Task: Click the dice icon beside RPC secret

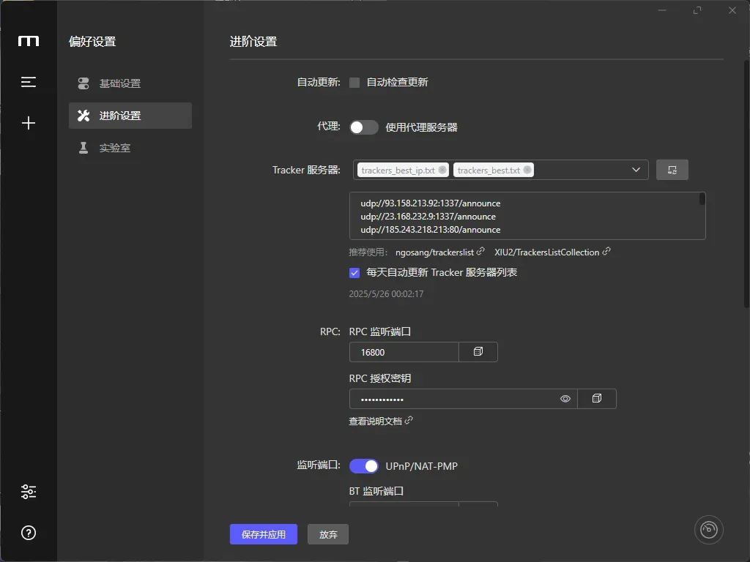Action: point(597,399)
